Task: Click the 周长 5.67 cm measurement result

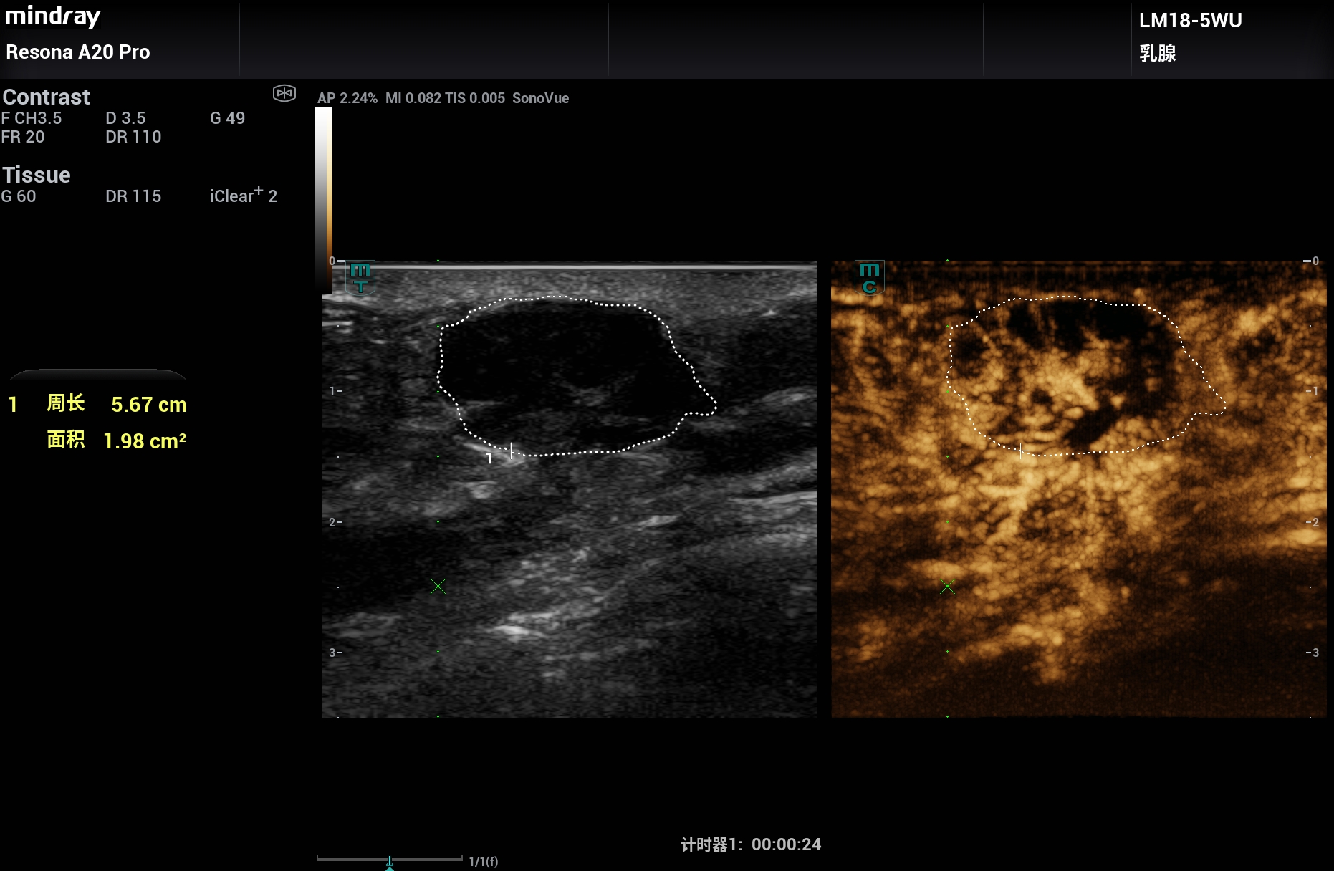Action: [116, 405]
